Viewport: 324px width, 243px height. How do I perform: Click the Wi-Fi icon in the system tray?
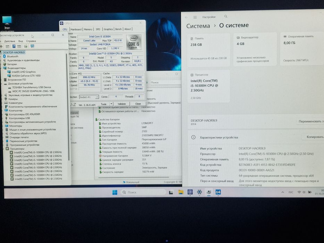coord(299,192)
